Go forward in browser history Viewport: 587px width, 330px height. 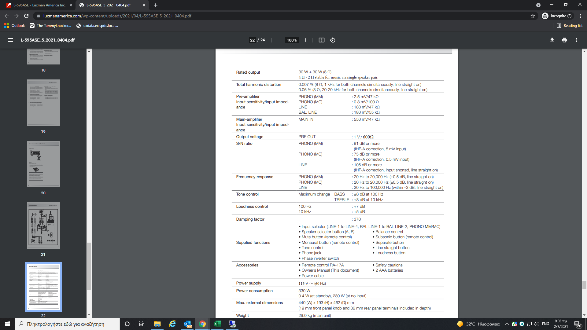(17, 16)
